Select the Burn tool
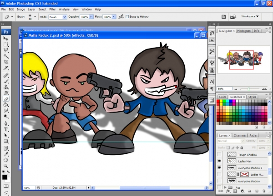This screenshot has height=196, width=273. 6,116
